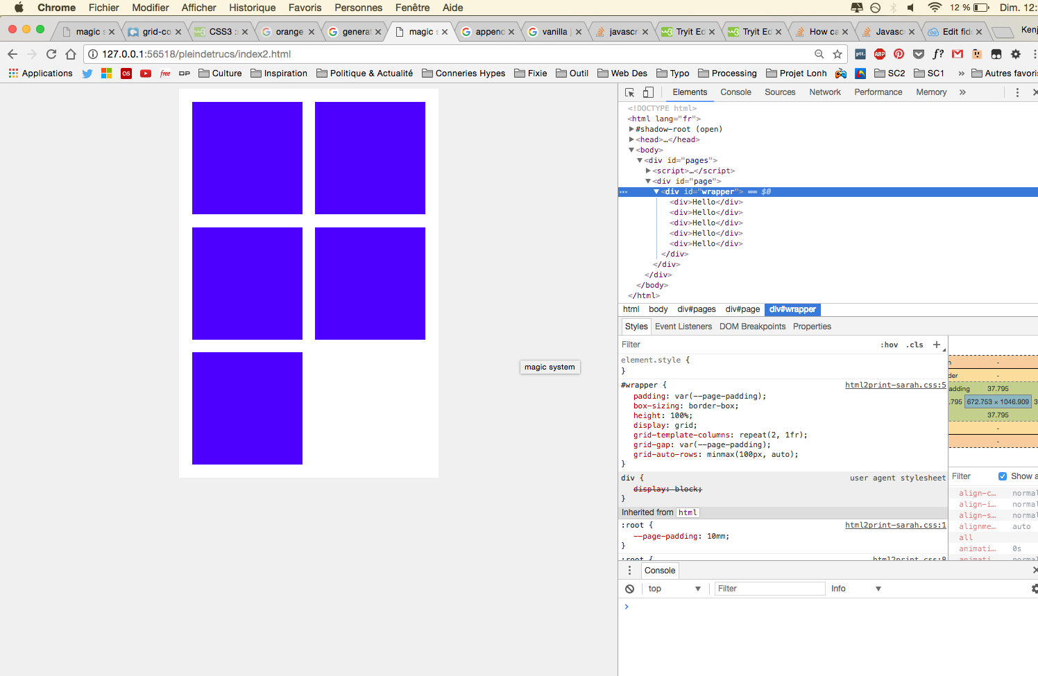The height and width of the screenshot is (676, 1038).
Task: Open the AdBlock Plus extension
Action: pyautogui.click(x=880, y=54)
